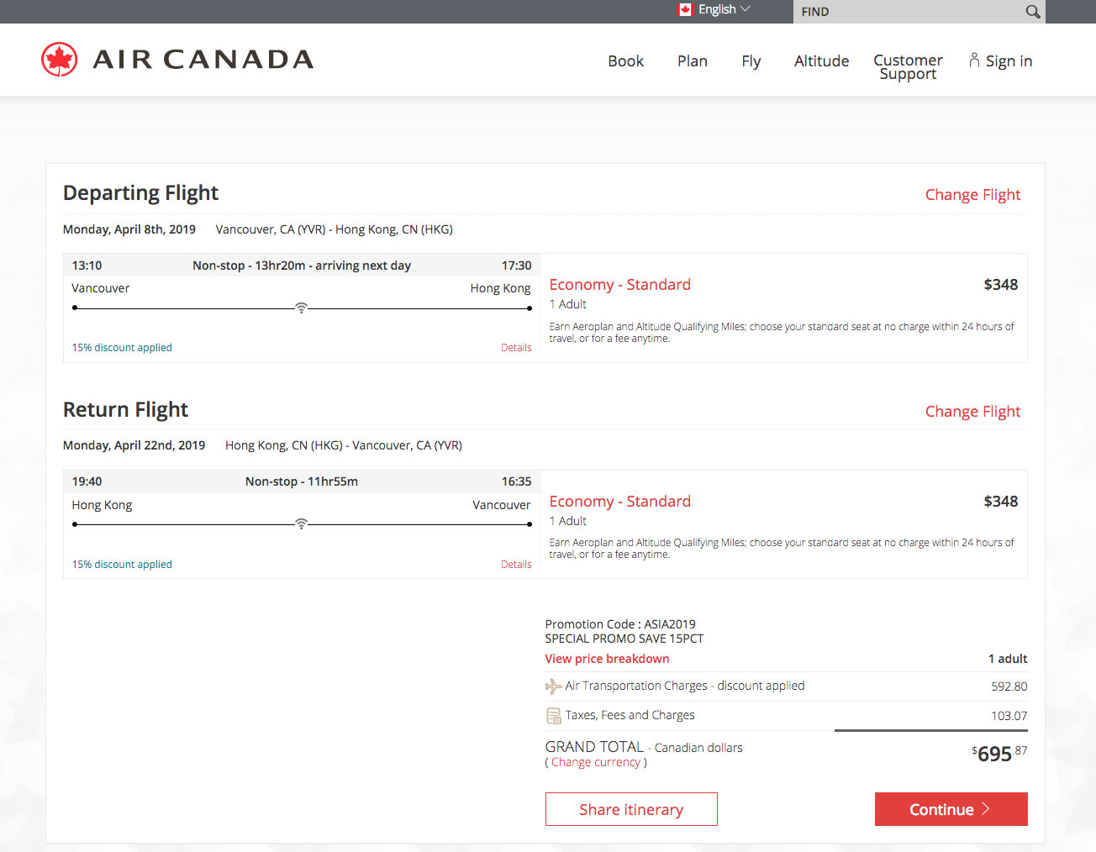
Task: Click Share itinerary
Action: tap(631, 809)
